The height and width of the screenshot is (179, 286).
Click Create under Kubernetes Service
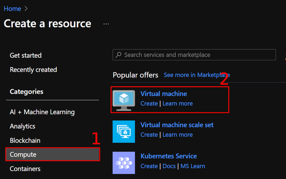149,166
